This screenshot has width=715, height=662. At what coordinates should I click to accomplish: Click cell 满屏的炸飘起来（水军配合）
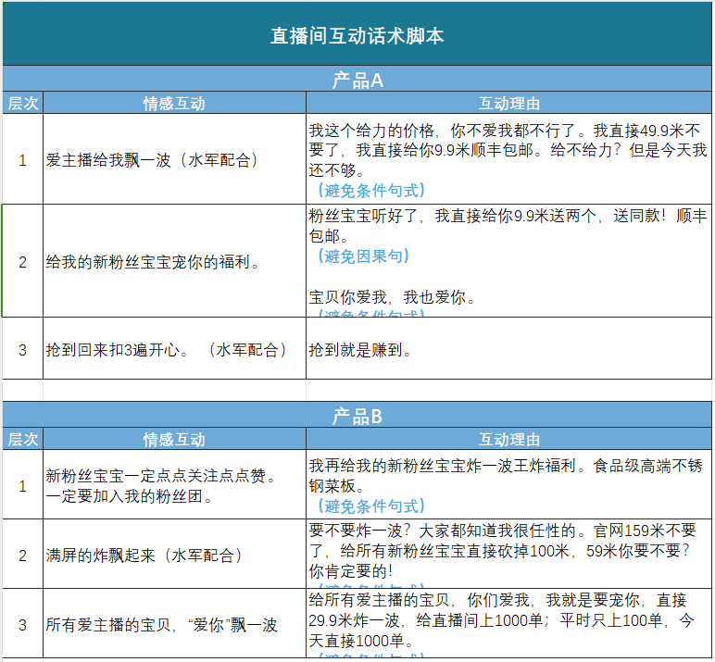[174, 554]
